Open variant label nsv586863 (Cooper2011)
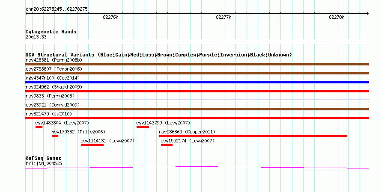 (187, 132)
